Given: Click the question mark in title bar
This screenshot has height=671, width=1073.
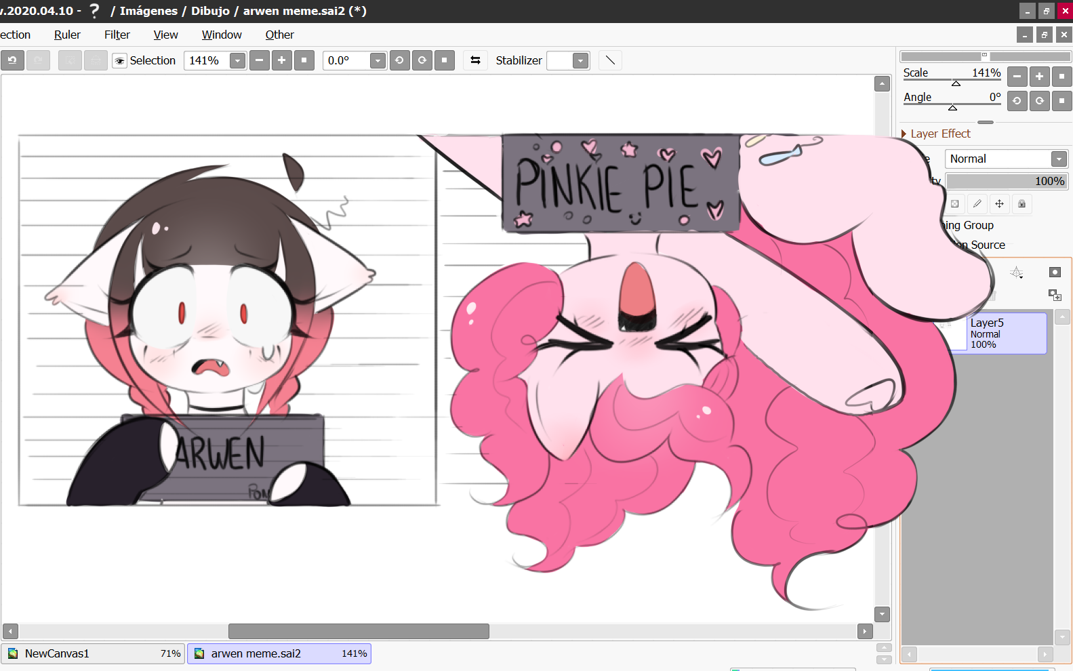Looking at the screenshot, I should 94,11.
